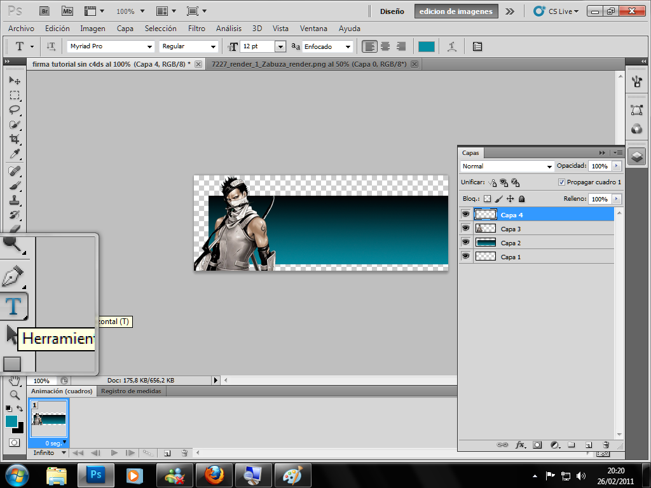Image resolution: width=651 pixels, height=488 pixels.
Task: Left align the text
Action: click(x=369, y=46)
